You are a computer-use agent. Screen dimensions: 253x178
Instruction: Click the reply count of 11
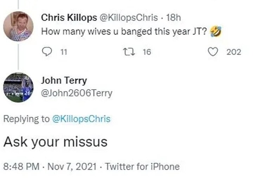coord(63,52)
